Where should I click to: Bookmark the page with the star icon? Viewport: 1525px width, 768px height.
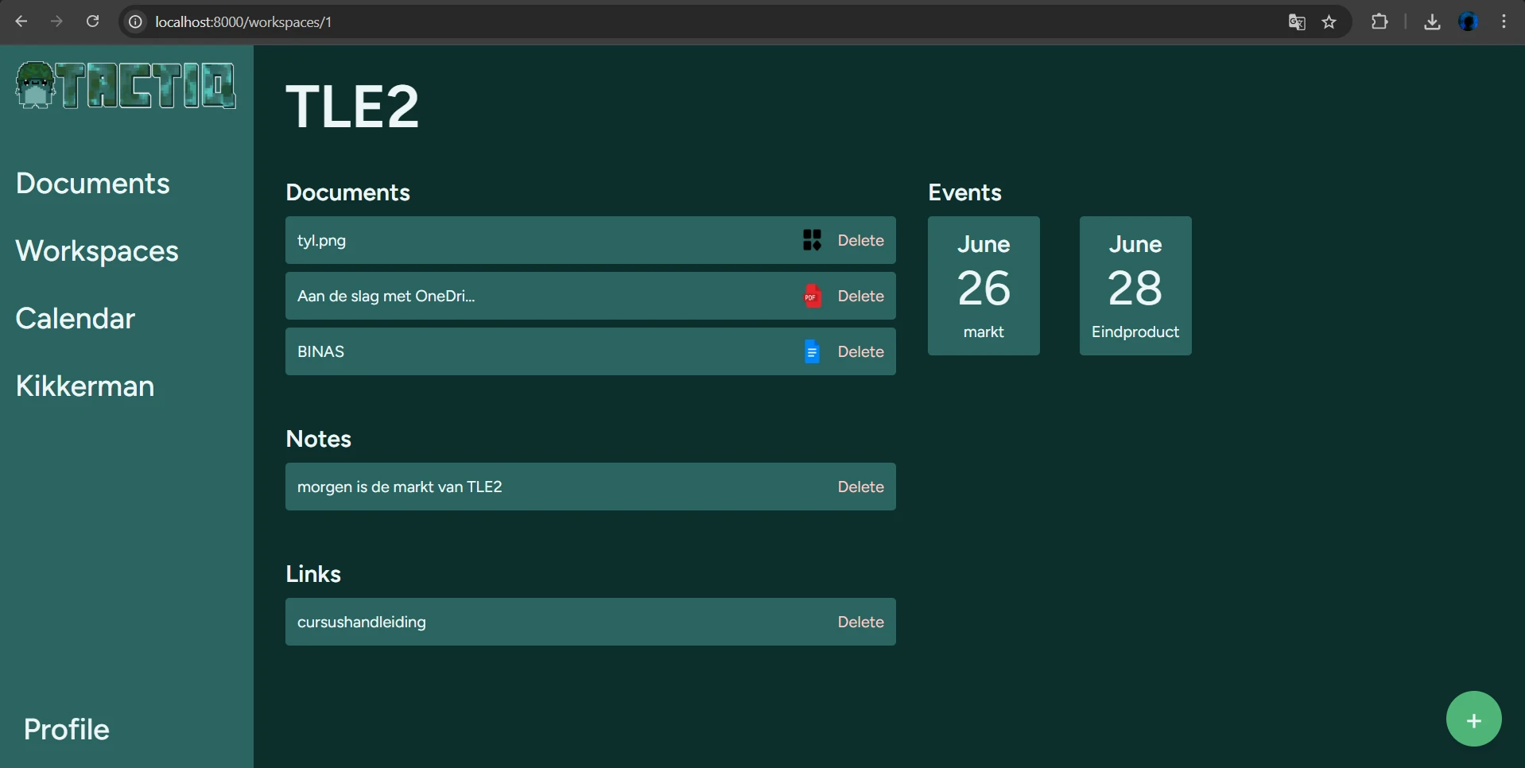(x=1329, y=21)
